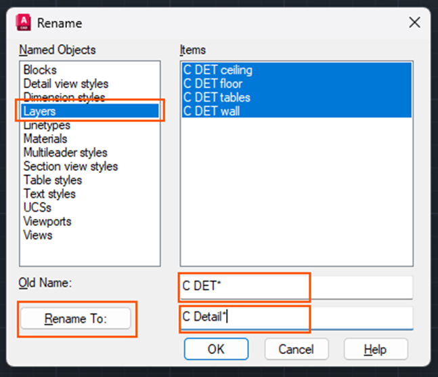Select Table styles in the list
This screenshot has height=377, width=438.
point(53,180)
